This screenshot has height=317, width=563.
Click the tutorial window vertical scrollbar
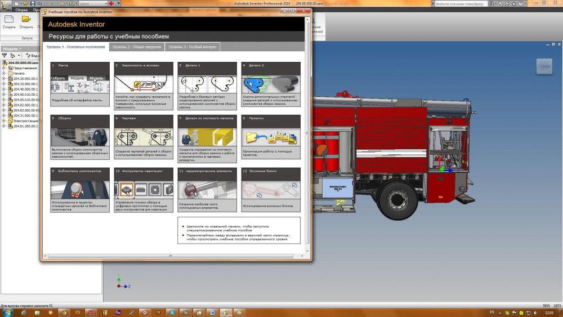[307, 134]
